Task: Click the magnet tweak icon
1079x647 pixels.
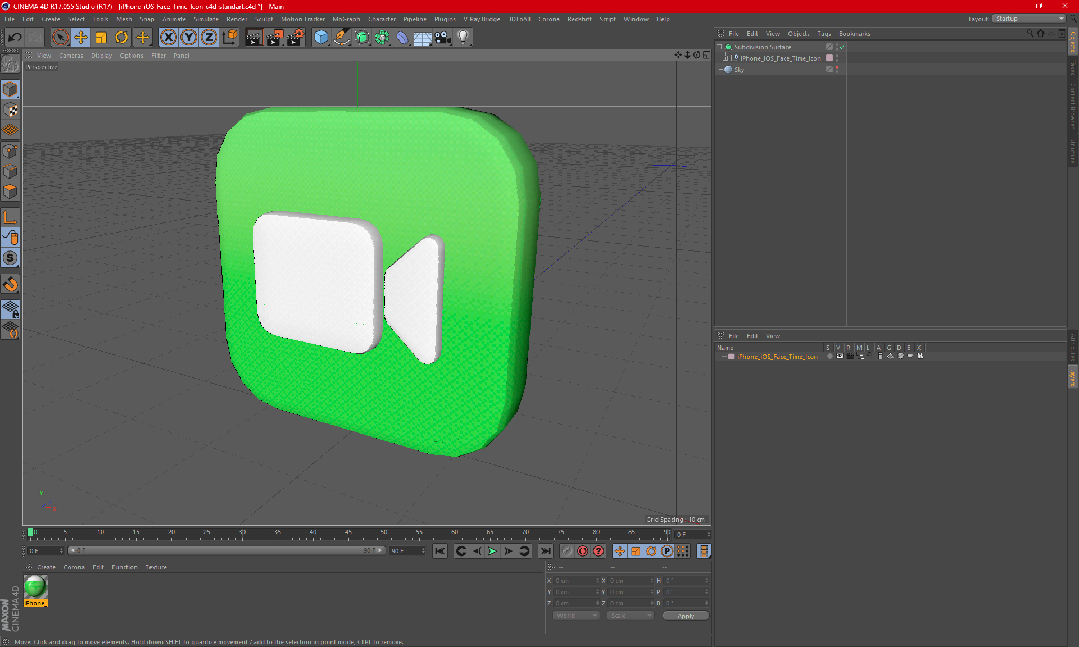Action: [x=10, y=284]
